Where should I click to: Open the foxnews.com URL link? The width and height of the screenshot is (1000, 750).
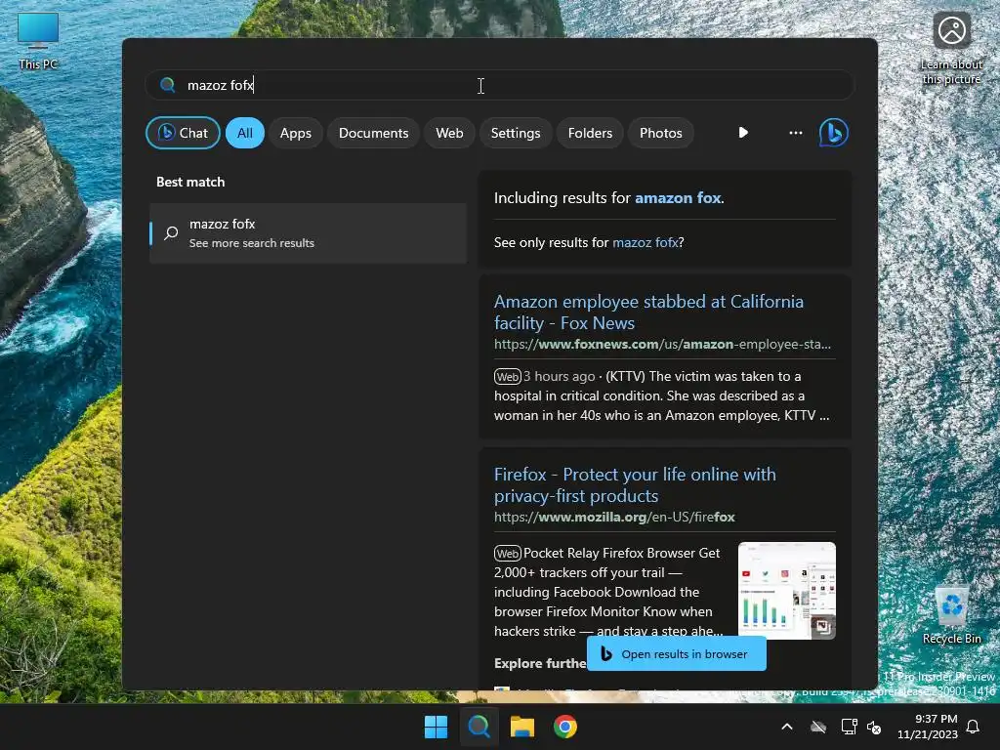pyautogui.click(x=662, y=345)
